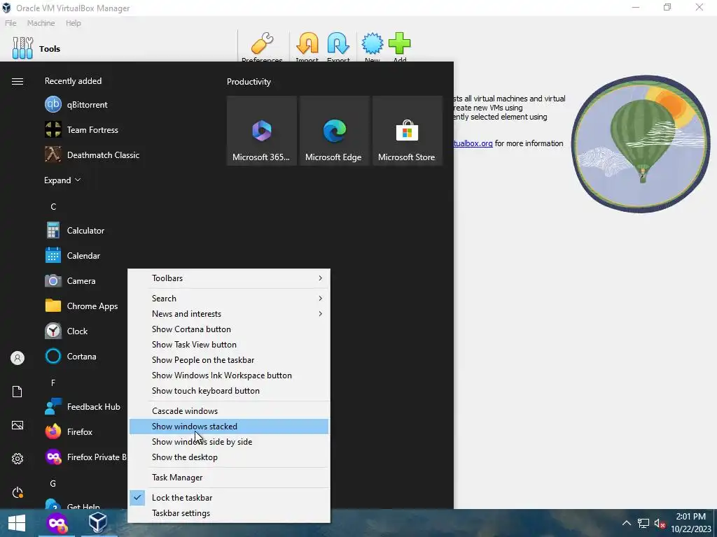Image resolution: width=717 pixels, height=537 pixels.
Task: Expand the News and interests submenu
Action: [229, 314]
